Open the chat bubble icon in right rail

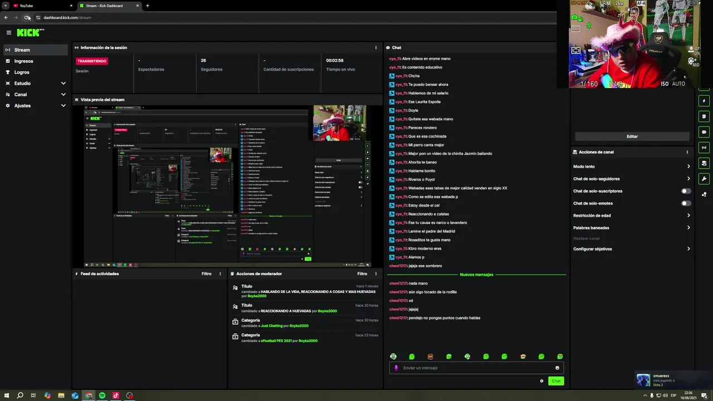tap(704, 132)
